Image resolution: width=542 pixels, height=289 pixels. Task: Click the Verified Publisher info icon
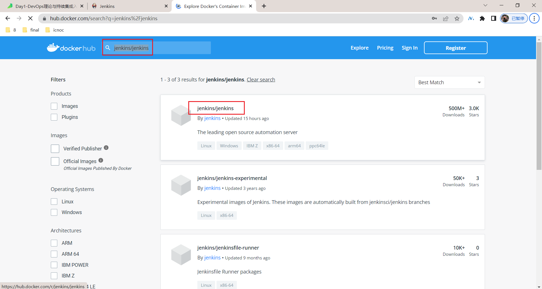pos(106,148)
